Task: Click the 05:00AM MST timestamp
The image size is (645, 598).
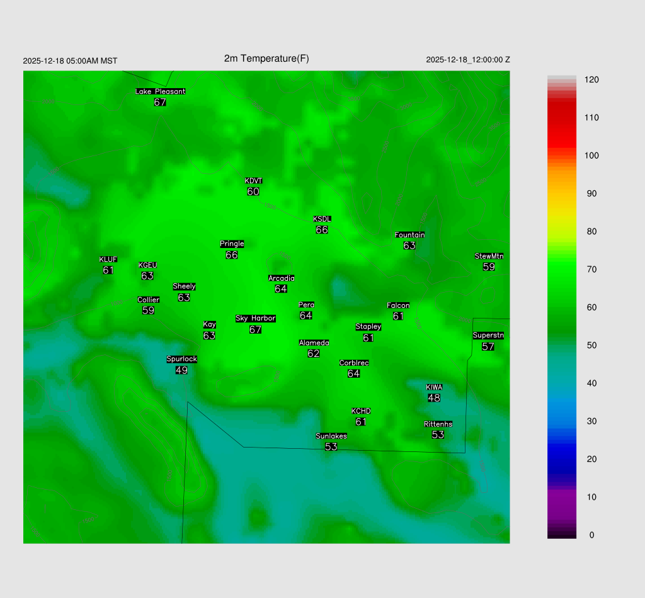Action: tap(70, 61)
